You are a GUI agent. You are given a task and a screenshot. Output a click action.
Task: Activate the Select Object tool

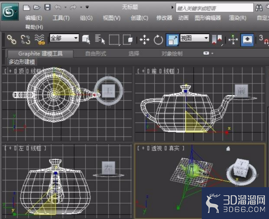86,39
